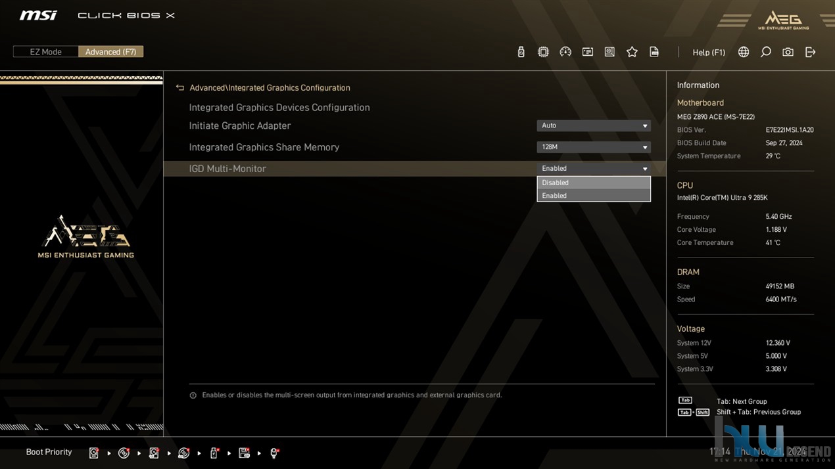Click the info icon beside help description
835x469 pixels.
193,395
